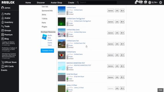Open Blog from sidebar
164x92 pixels.
[5, 39]
